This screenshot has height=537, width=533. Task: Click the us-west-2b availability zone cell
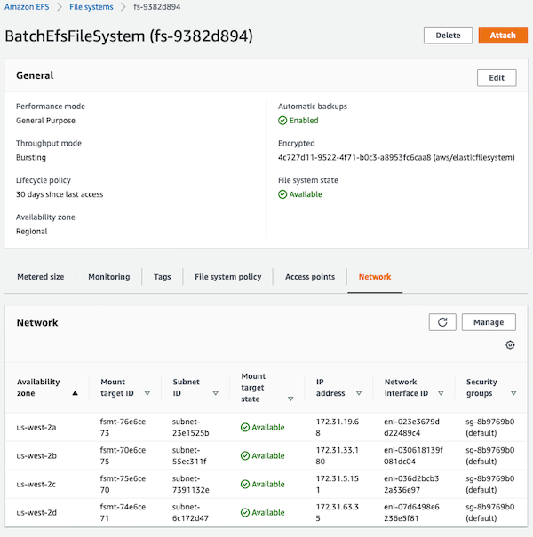36,456
